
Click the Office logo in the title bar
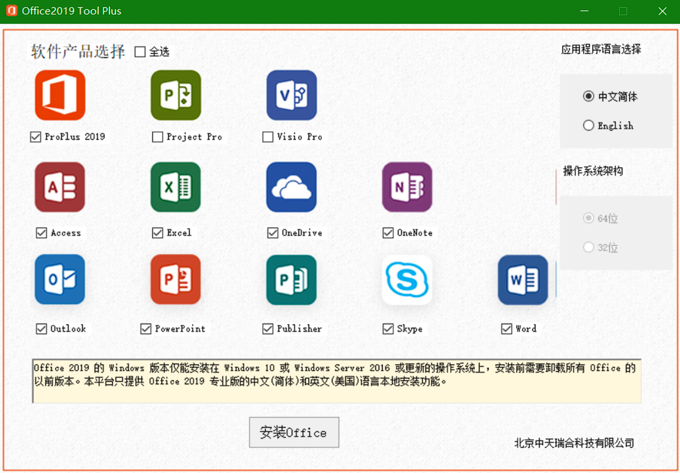click(x=11, y=11)
